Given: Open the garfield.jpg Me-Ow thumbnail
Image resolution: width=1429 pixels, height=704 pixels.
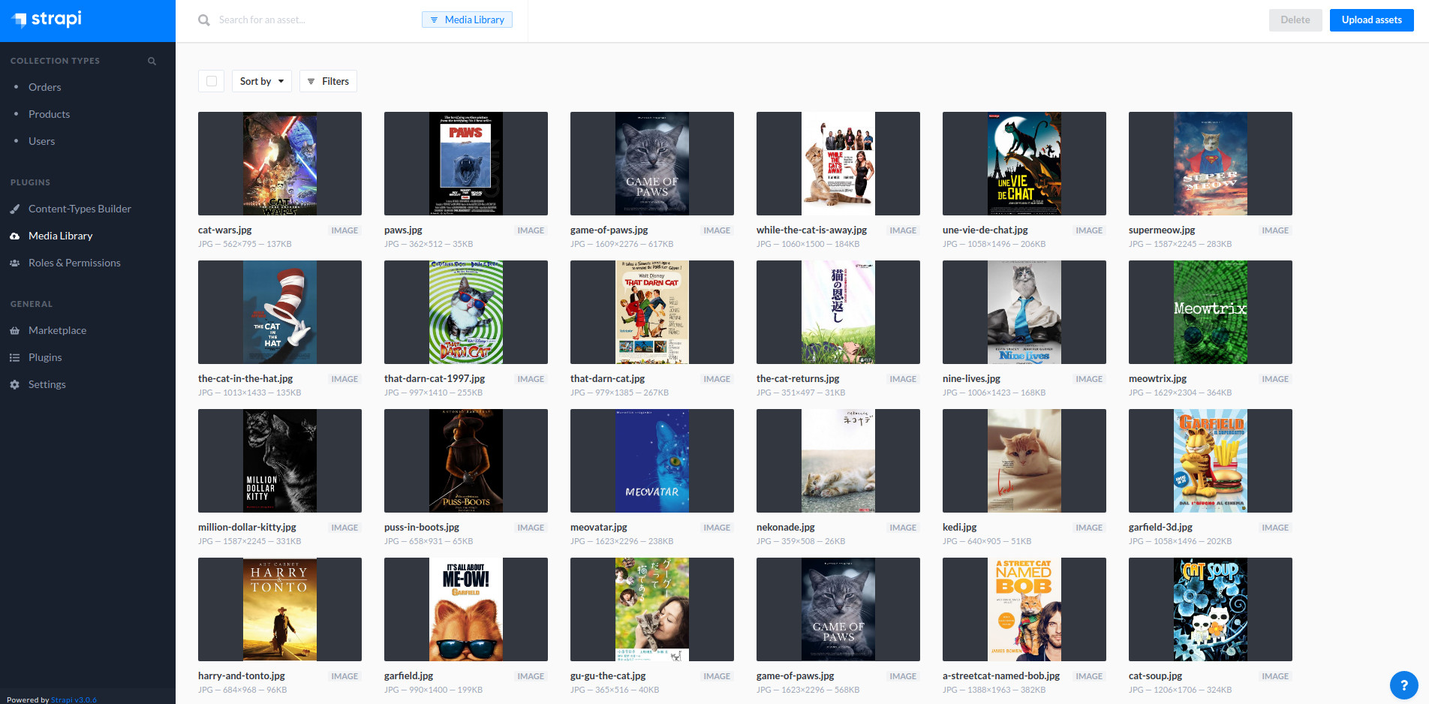Looking at the screenshot, I should pyautogui.click(x=466, y=609).
